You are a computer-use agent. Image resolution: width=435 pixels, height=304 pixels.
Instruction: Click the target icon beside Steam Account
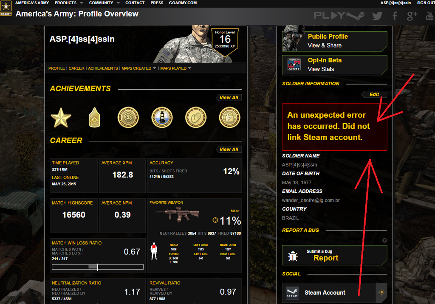click(382, 293)
